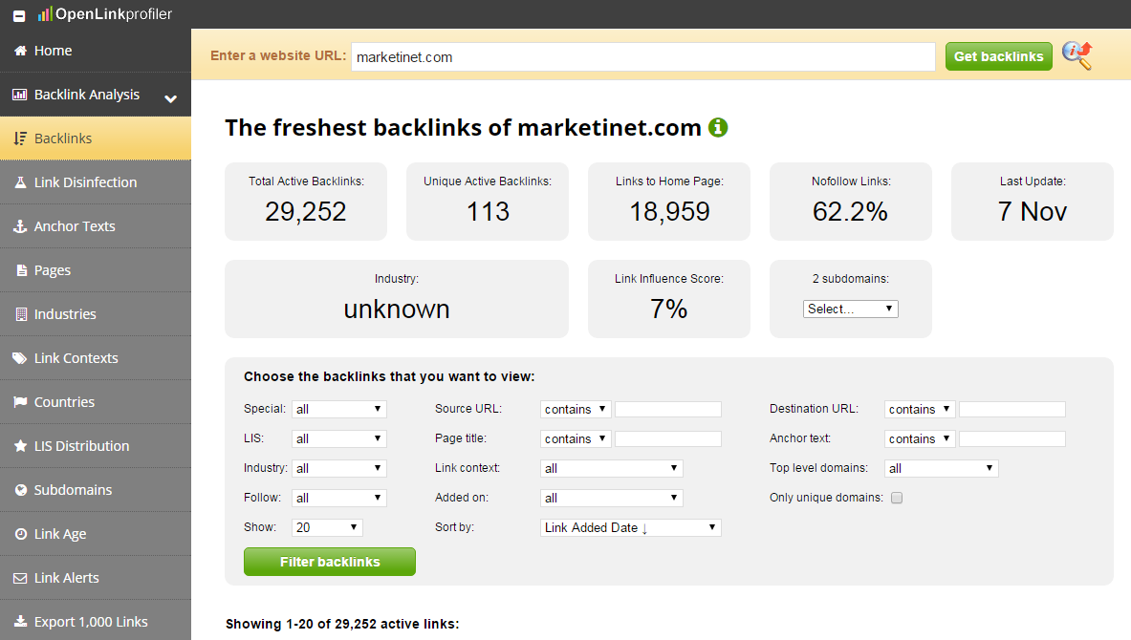This screenshot has height=640, width=1131.
Task: Open the Anchor text contains dropdown
Action: click(x=920, y=438)
